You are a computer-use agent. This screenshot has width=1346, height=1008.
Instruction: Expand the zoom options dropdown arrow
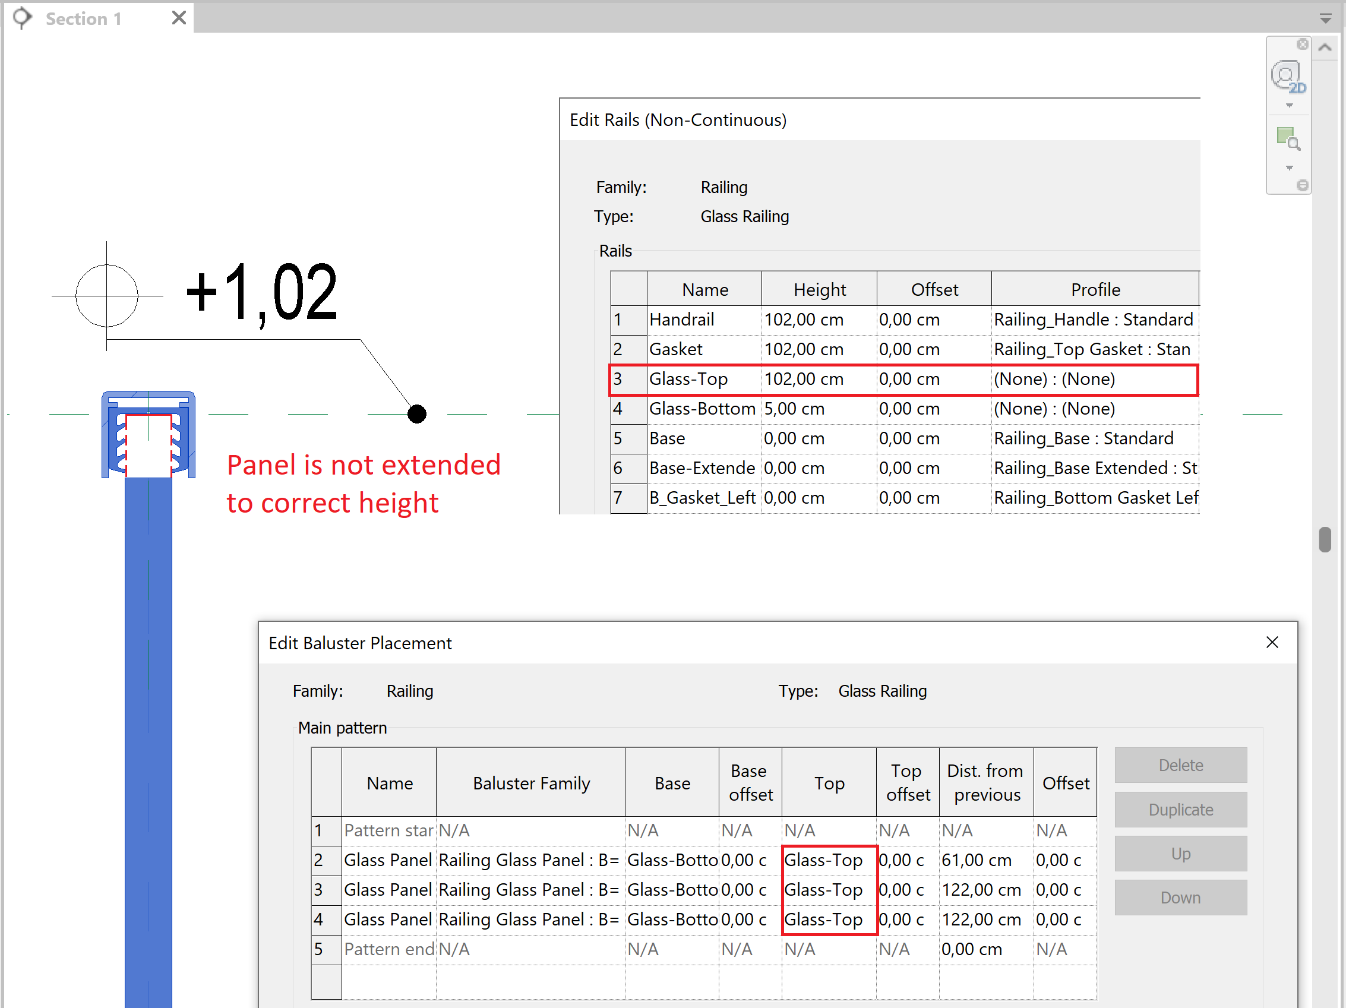tap(1289, 168)
